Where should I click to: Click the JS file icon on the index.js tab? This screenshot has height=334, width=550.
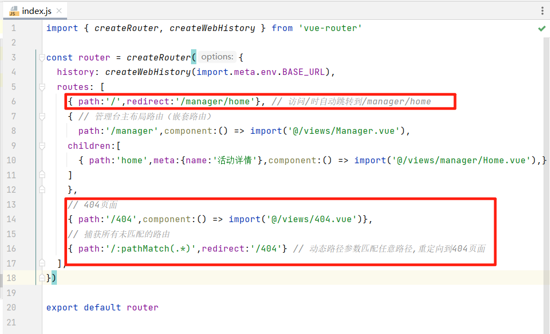[13, 11]
